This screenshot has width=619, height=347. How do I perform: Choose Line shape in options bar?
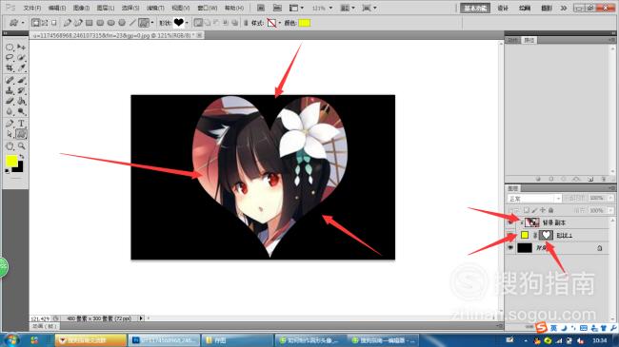click(x=132, y=23)
